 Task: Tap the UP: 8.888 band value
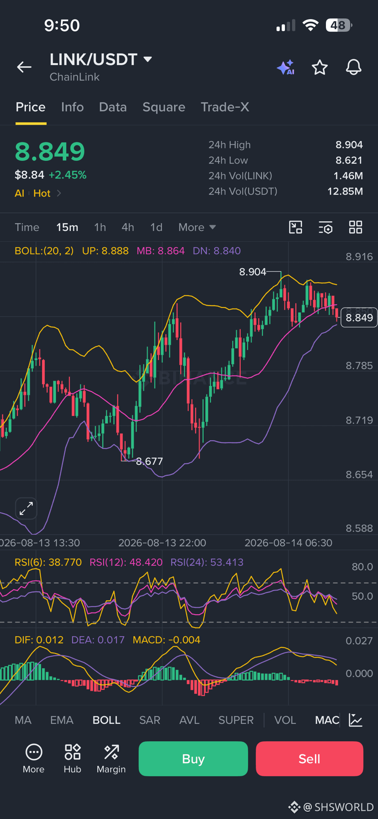[105, 251]
